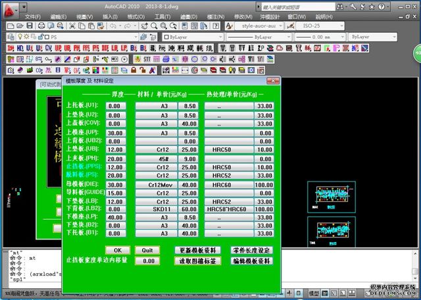Click the Zoom magnifier icon
Image resolution: width=421 pixels, height=300 pixels.
(154, 26)
